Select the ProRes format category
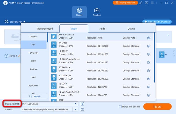176x114 pixels. pyautogui.click(x=33, y=69)
